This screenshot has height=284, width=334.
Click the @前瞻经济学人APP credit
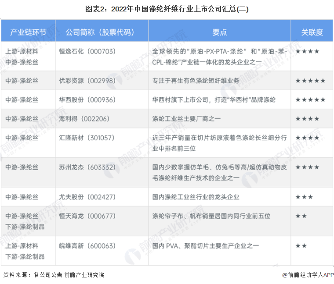(x=308, y=275)
